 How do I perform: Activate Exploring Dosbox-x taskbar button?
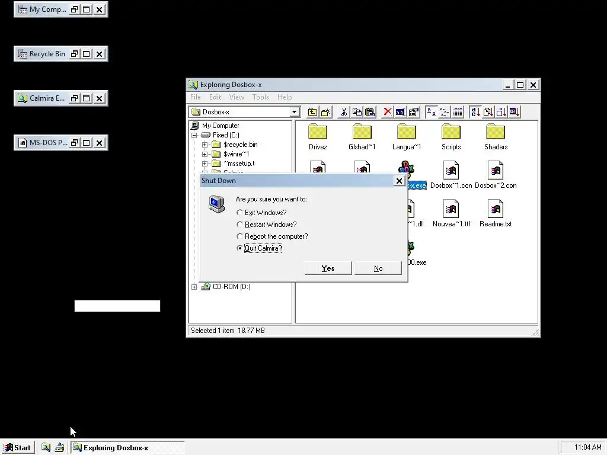click(x=128, y=448)
